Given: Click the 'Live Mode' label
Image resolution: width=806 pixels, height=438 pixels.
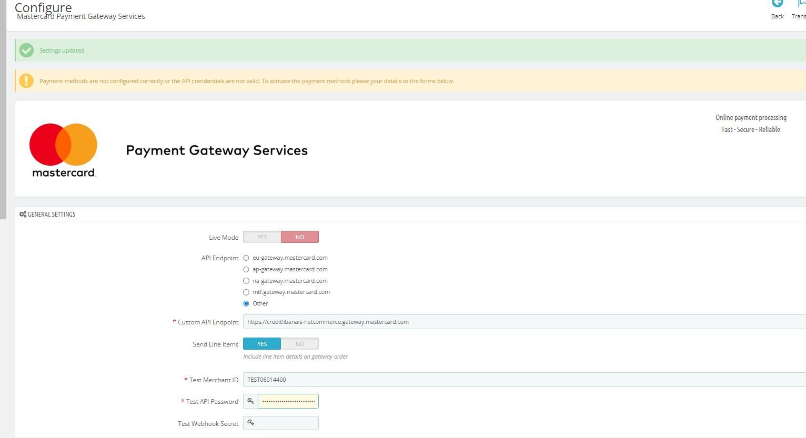Looking at the screenshot, I should (x=224, y=238).
